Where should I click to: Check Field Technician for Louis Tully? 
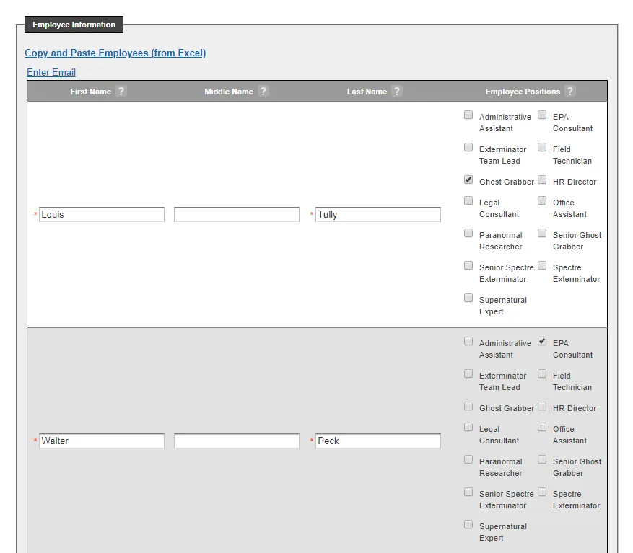(x=542, y=147)
